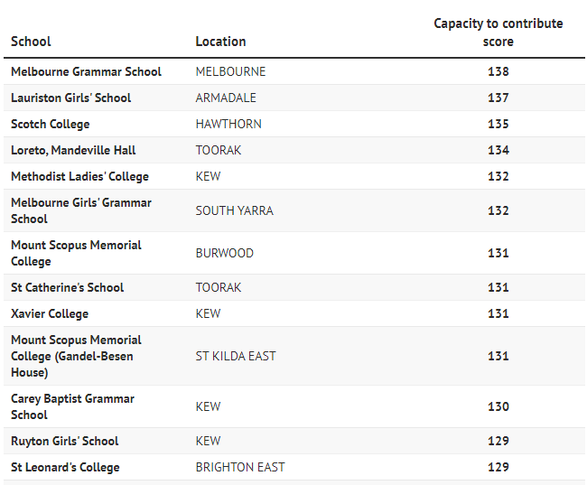Click the ST KILDA EAST location
The height and width of the screenshot is (485, 587).
[x=236, y=356]
